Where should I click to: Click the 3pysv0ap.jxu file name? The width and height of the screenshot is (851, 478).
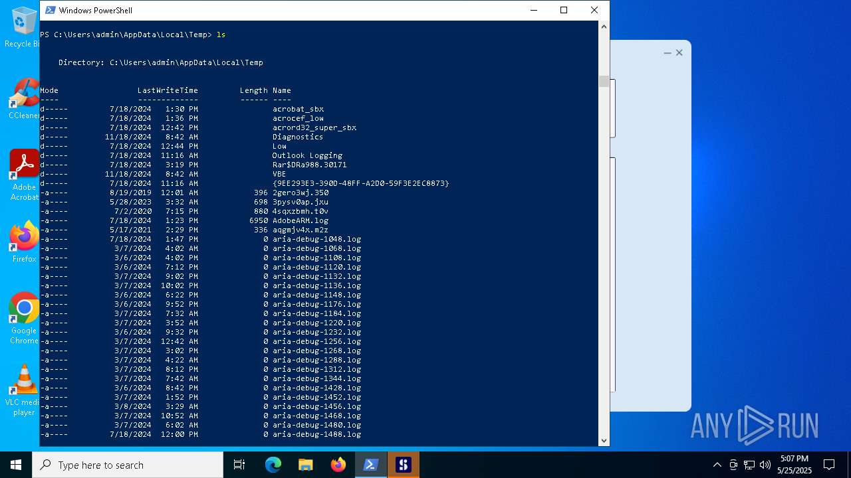pyautogui.click(x=301, y=202)
